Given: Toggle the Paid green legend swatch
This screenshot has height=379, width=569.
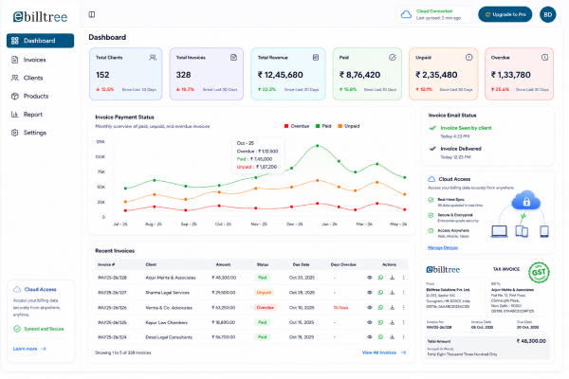Looking at the screenshot, I should (x=318, y=126).
